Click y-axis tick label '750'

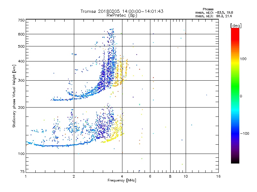[21, 20]
